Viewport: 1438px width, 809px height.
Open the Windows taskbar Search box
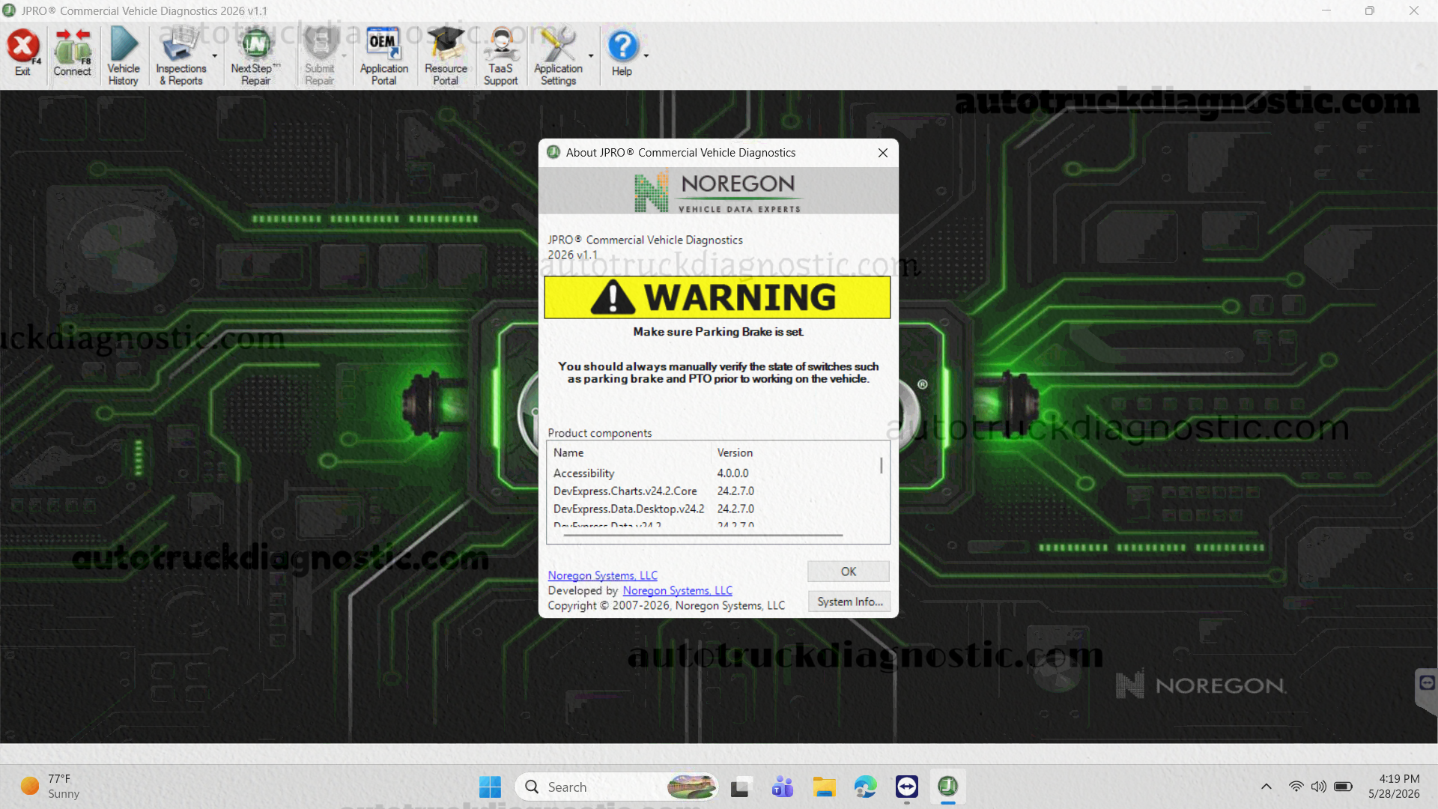click(x=616, y=787)
